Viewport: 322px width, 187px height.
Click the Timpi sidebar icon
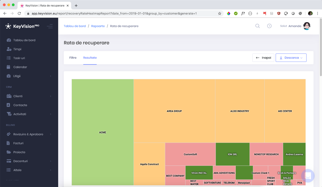[9, 49]
